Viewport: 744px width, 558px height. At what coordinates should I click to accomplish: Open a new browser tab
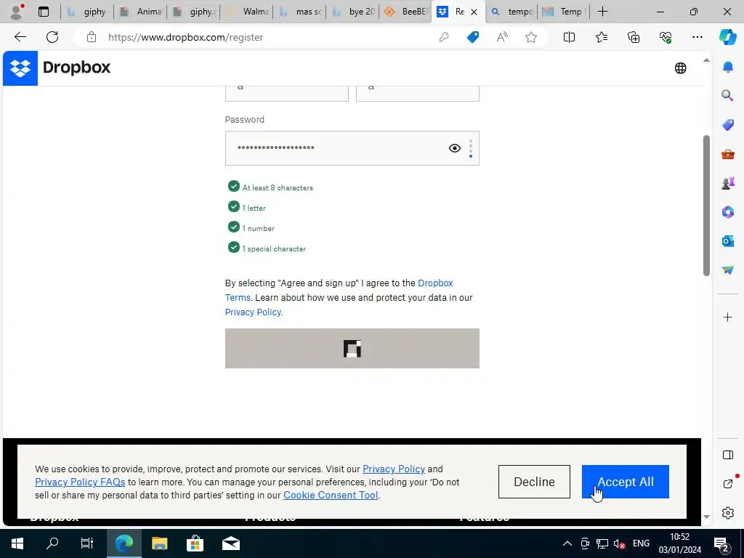pos(602,12)
